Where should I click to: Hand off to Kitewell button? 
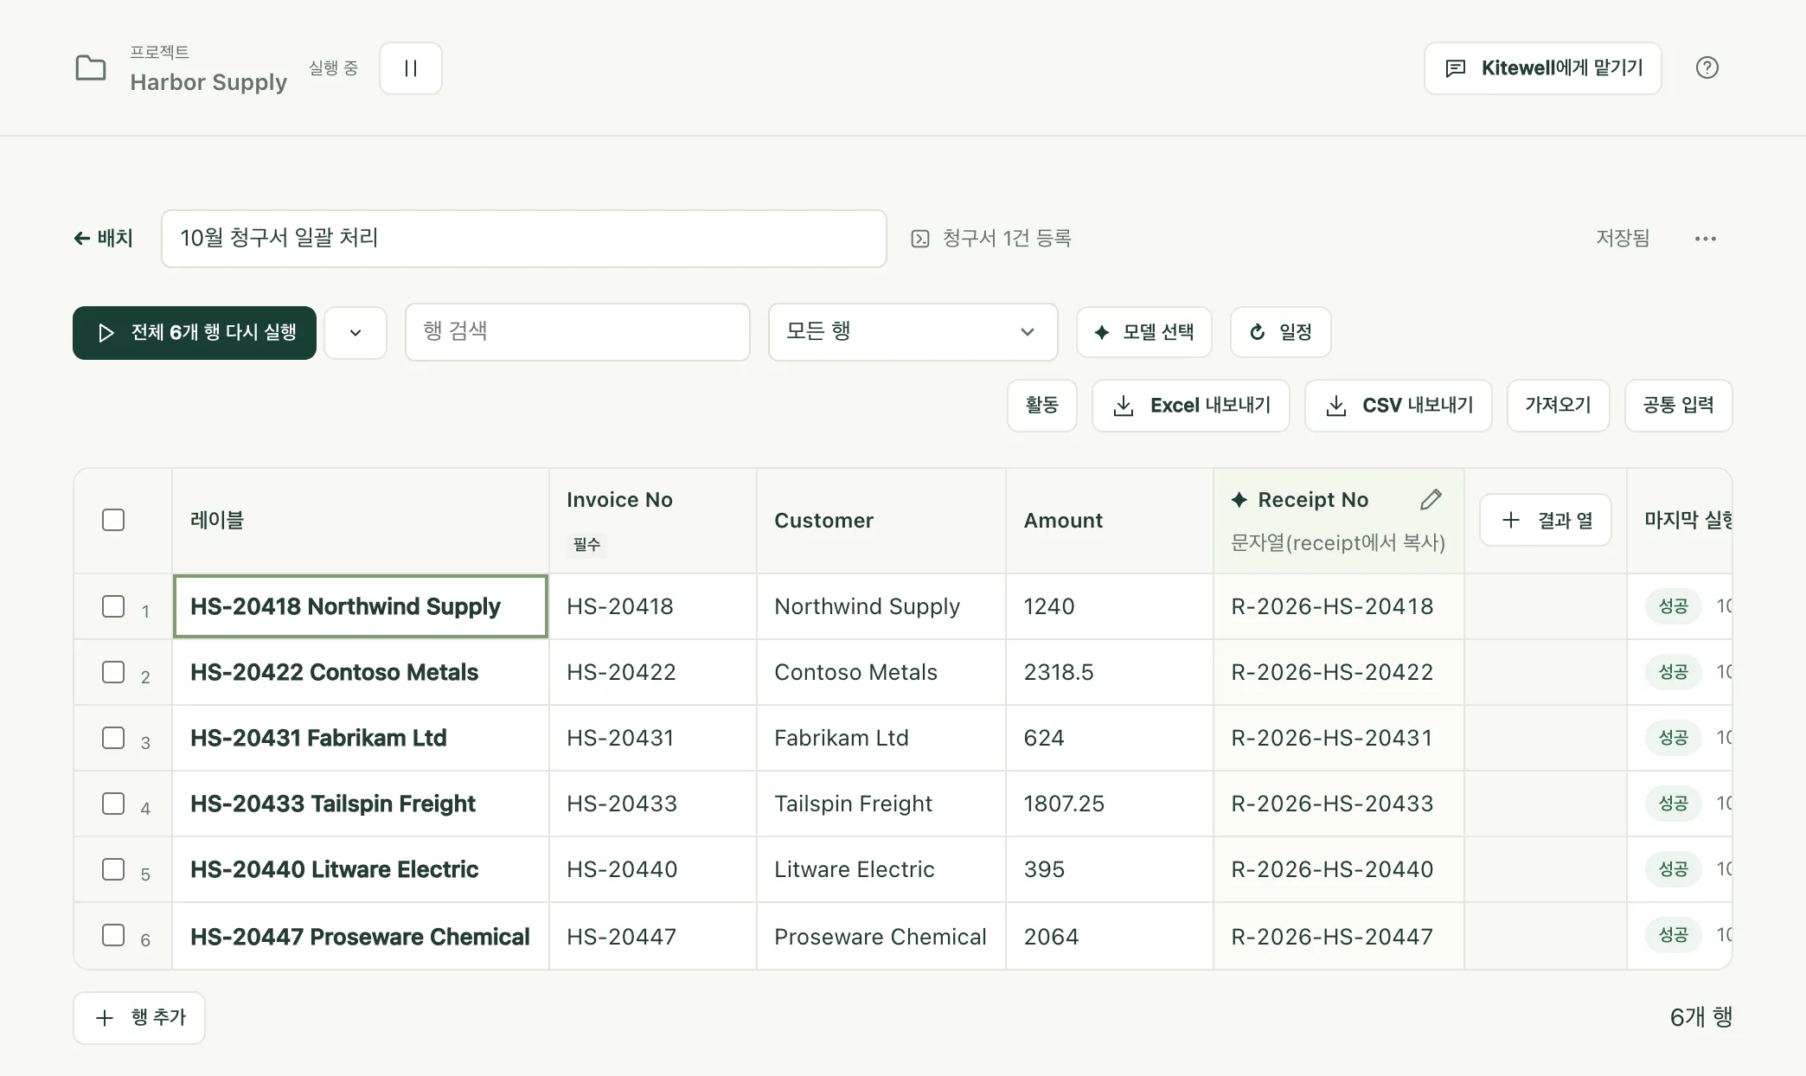coord(1543,68)
